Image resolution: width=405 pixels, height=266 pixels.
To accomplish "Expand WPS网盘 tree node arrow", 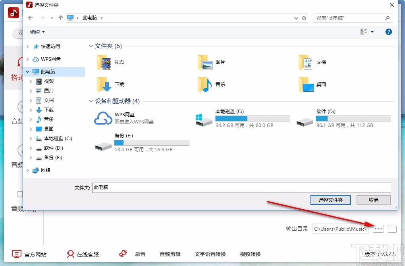I will coord(28,59).
